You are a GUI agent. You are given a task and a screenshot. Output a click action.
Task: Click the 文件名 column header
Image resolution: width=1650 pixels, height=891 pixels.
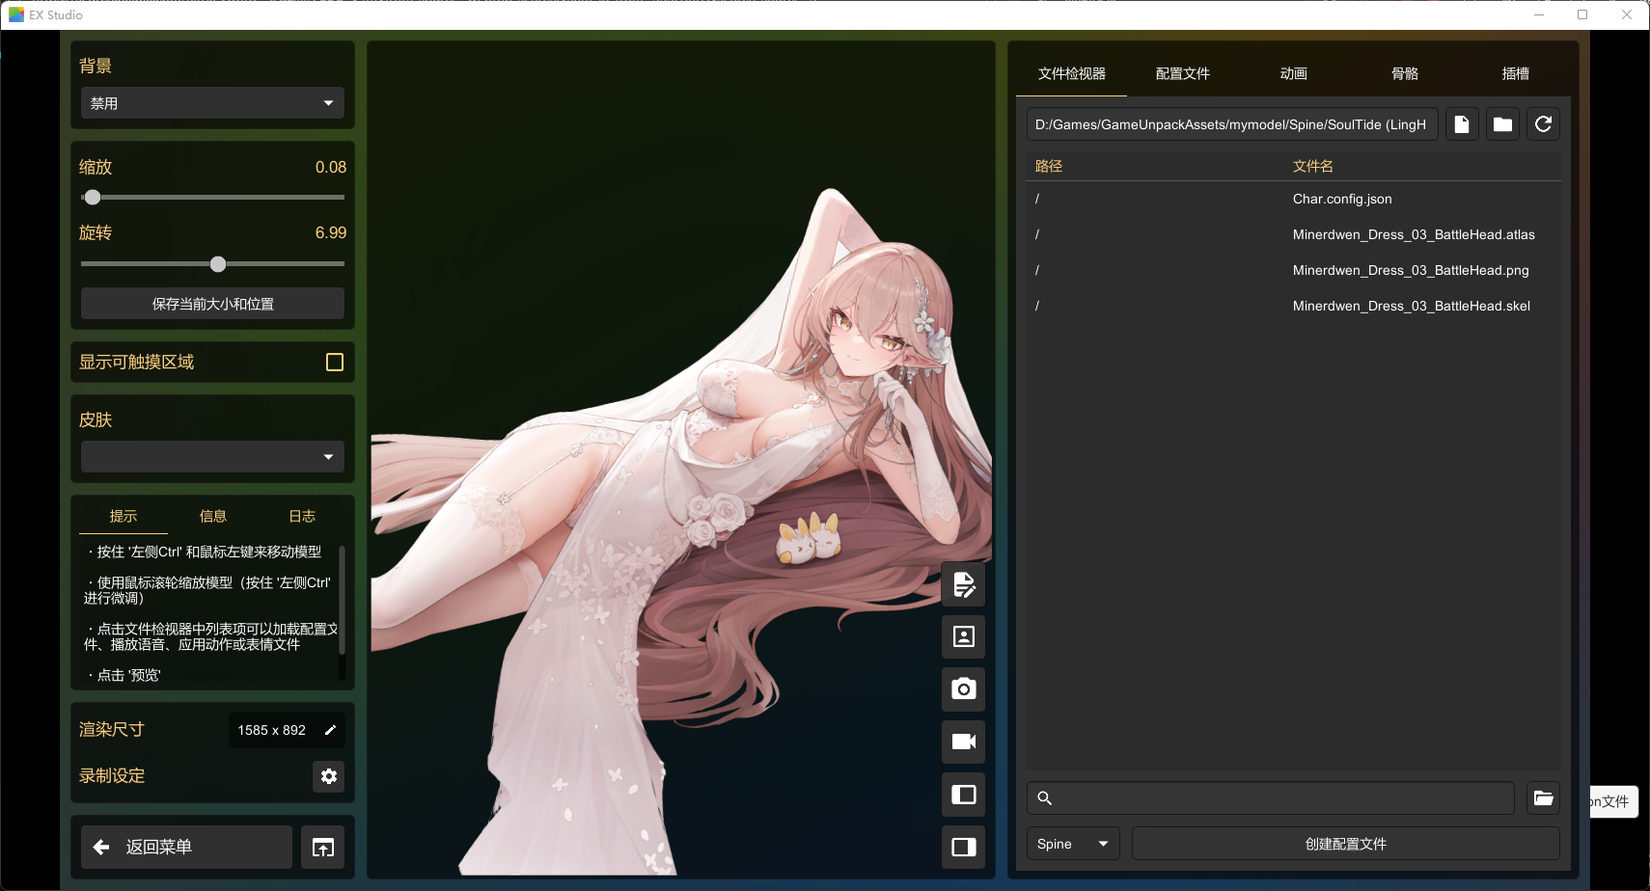1313,167
